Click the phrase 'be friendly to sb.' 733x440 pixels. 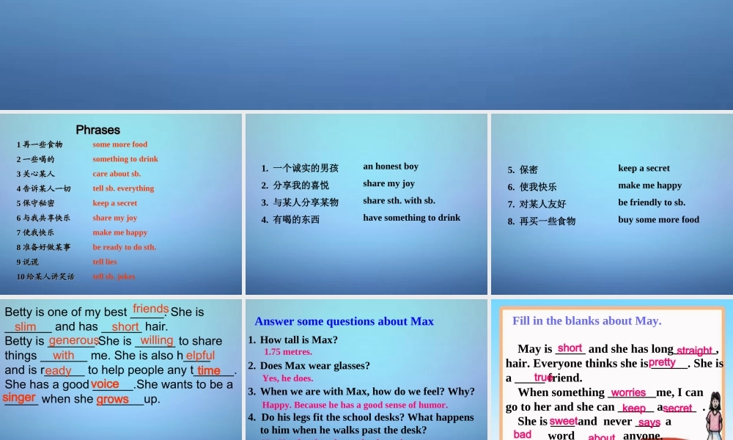coord(652,202)
